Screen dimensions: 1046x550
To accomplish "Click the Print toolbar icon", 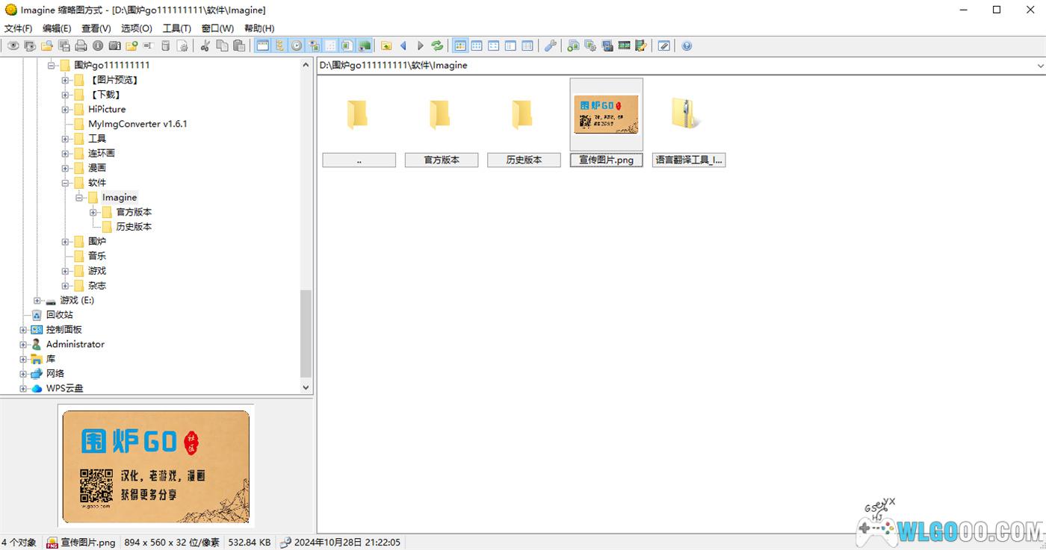I will point(81,46).
